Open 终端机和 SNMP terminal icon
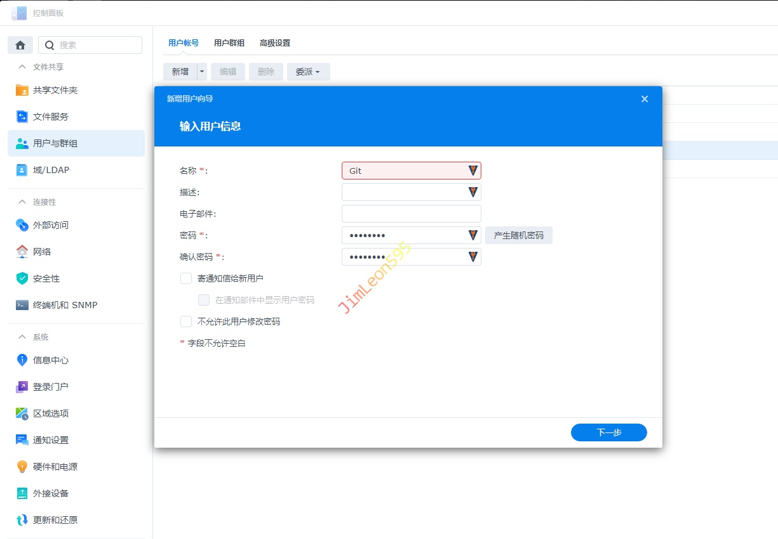The width and height of the screenshot is (778, 539). [x=22, y=305]
